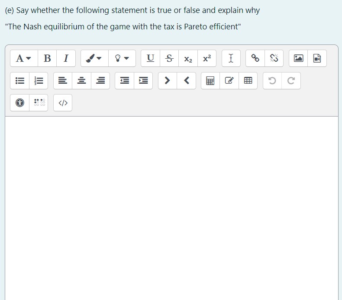The height and width of the screenshot is (300, 342).
Task: Insert a link with the chain icon
Action: pyautogui.click(x=255, y=58)
